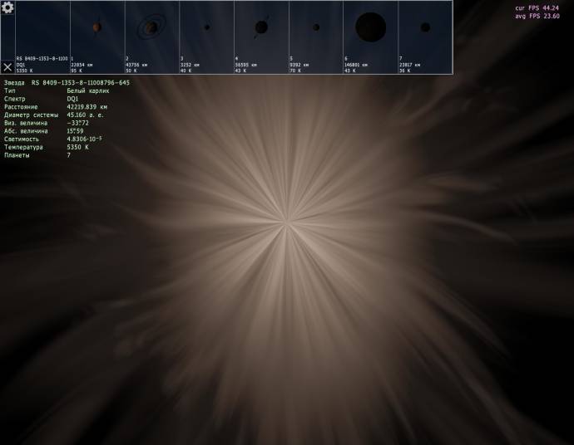
Task: Select ringed planet 2 thumbnail (43756 km)
Action: point(152,37)
